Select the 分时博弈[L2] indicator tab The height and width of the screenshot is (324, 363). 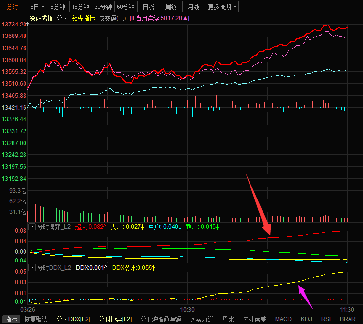pos(115,319)
